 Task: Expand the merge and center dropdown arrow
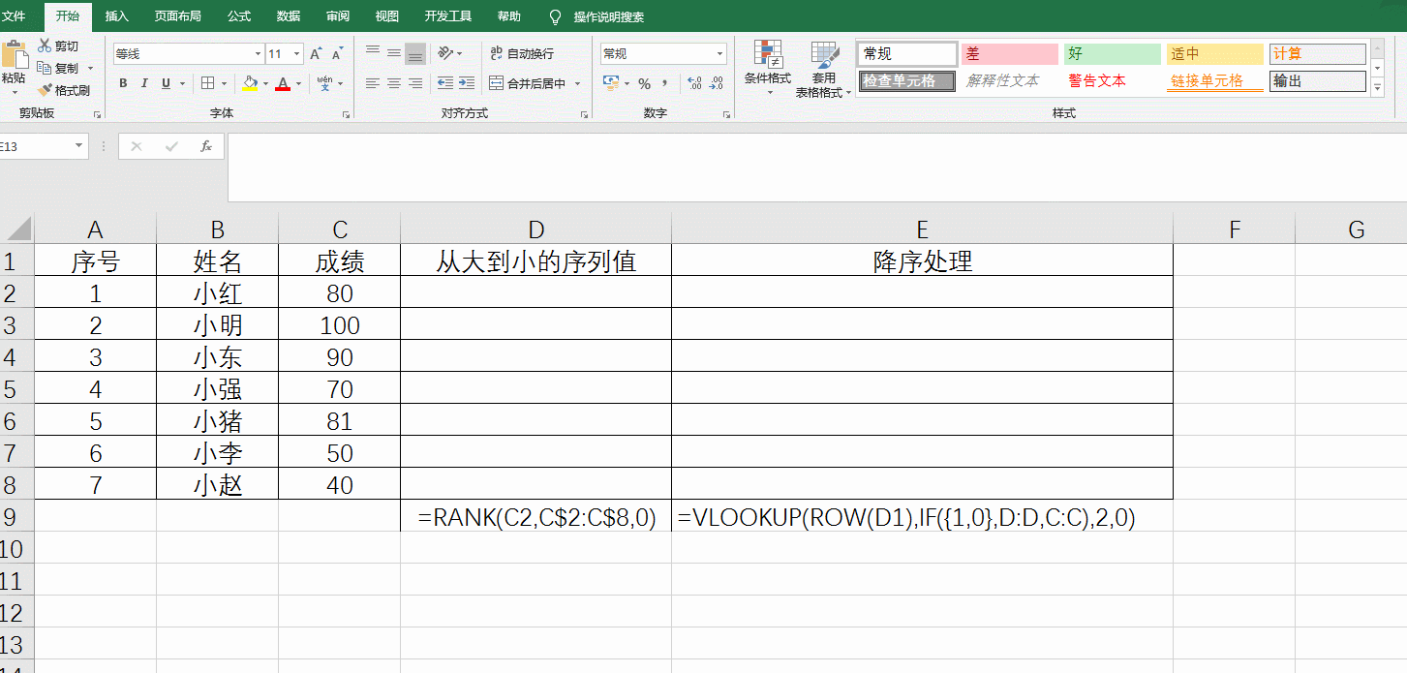(x=578, y=84)
